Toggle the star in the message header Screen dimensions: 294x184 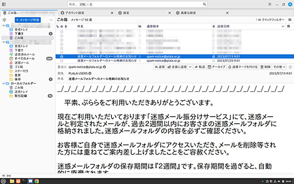pyautogui.click(x=290, y=67)
